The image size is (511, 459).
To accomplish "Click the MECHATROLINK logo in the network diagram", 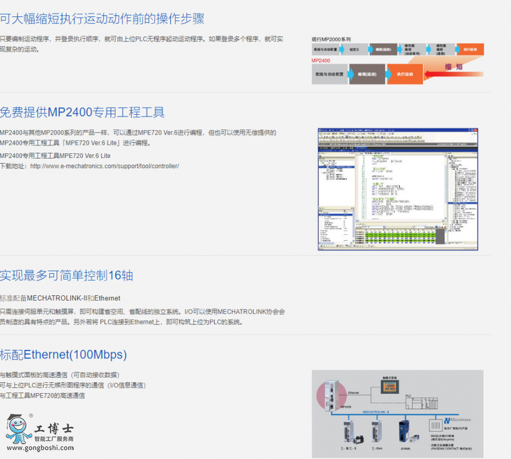I will (458, 420).
